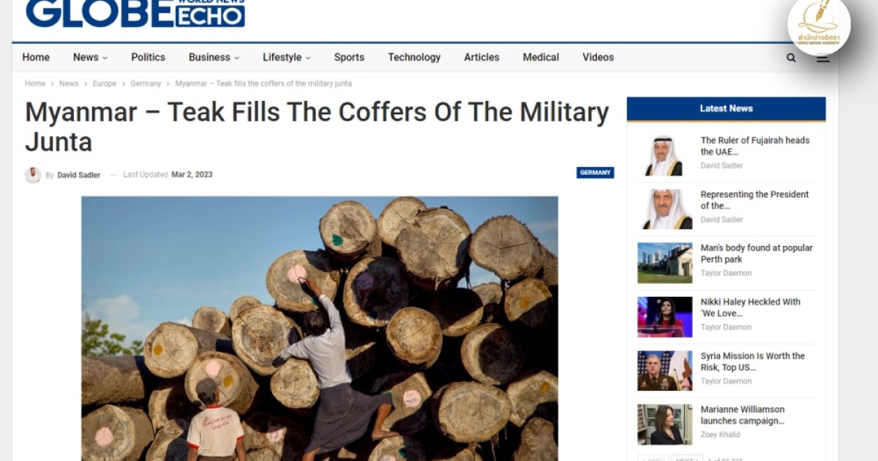Open the Technology menu item
The image size is (878, 461).
point(414,57)
